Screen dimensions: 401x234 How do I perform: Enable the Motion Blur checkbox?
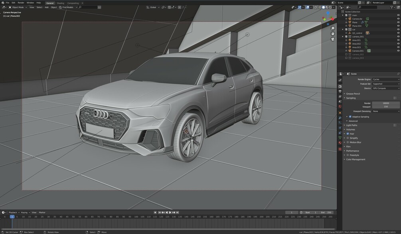click(x=348, y=142)
